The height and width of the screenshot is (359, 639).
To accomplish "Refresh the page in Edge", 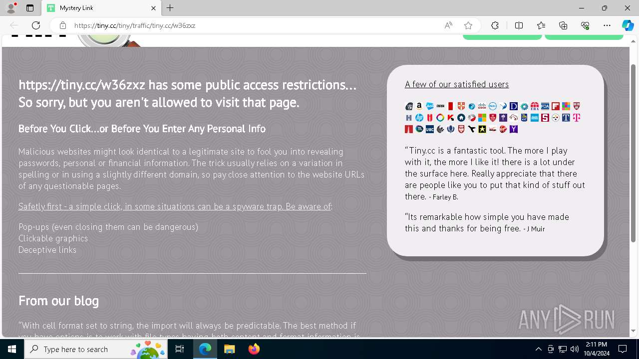I will coord(36,25).
